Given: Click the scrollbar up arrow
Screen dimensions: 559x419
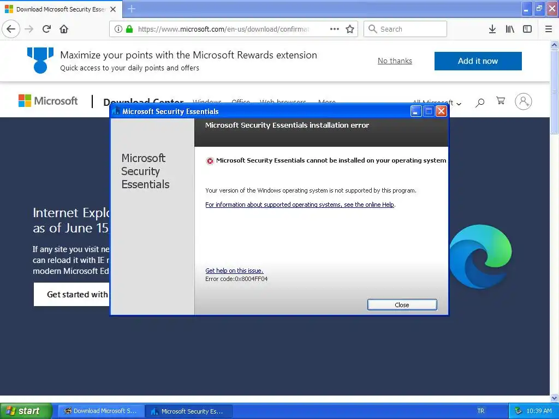Looking at the screenshot, I should pyautogui.click(x=554, y=45).
